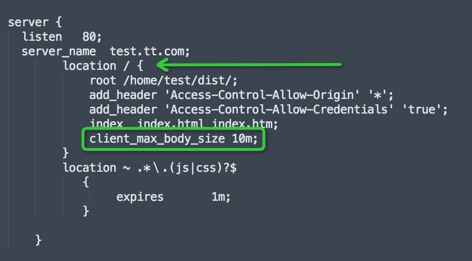Click the Access-Control-Allow-Origin header line

point(241,95)
